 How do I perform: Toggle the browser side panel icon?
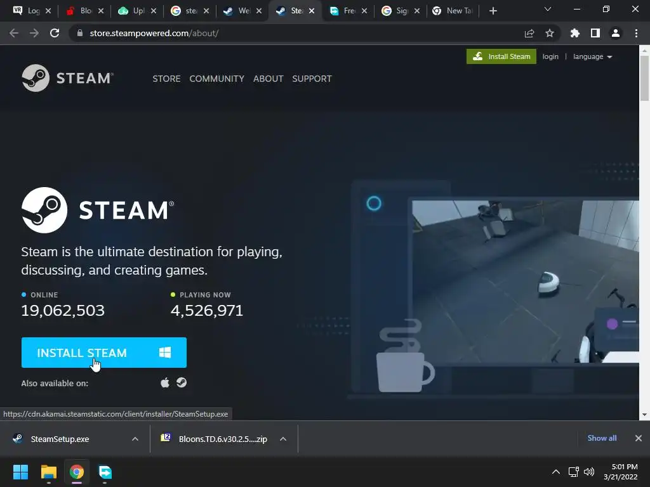click(595, 33)
